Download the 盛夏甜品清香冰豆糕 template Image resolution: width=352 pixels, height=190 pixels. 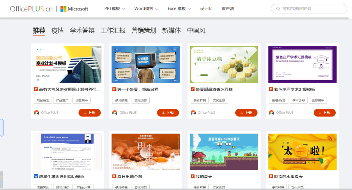tap(246, 113)
